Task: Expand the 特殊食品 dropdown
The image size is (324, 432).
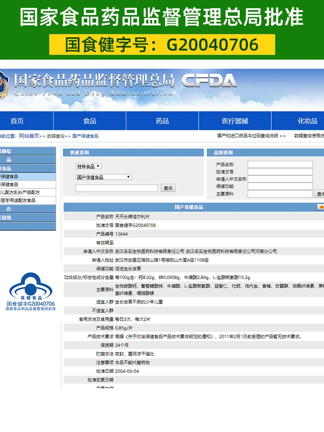Action: [x=89, y=166]
